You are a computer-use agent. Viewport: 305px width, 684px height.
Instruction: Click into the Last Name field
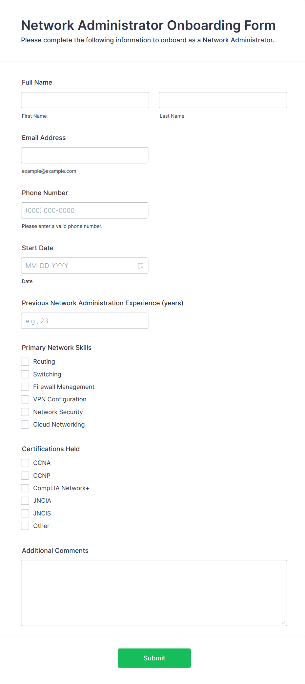point(223,100)
